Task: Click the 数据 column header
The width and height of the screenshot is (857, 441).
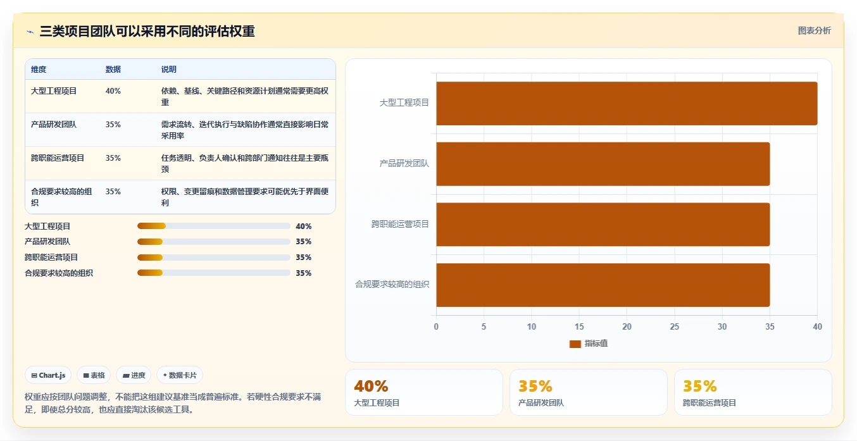Action: pos(113,70)
